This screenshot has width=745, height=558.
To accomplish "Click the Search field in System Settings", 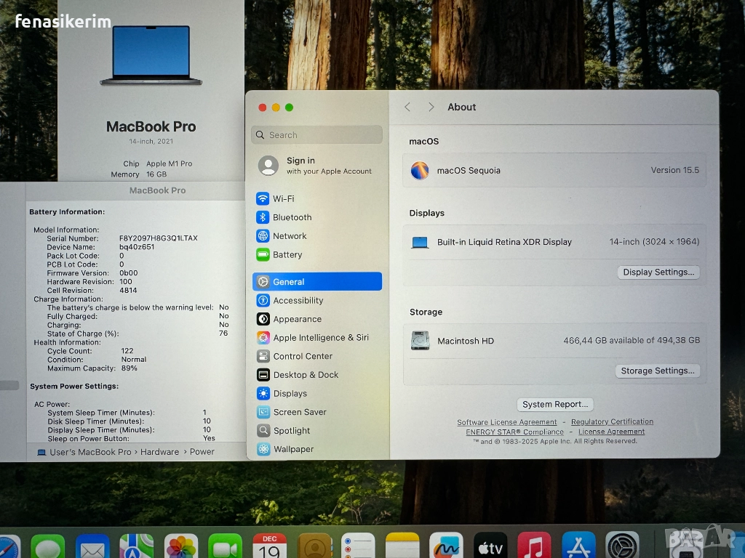I will click(x=317, y=135).
